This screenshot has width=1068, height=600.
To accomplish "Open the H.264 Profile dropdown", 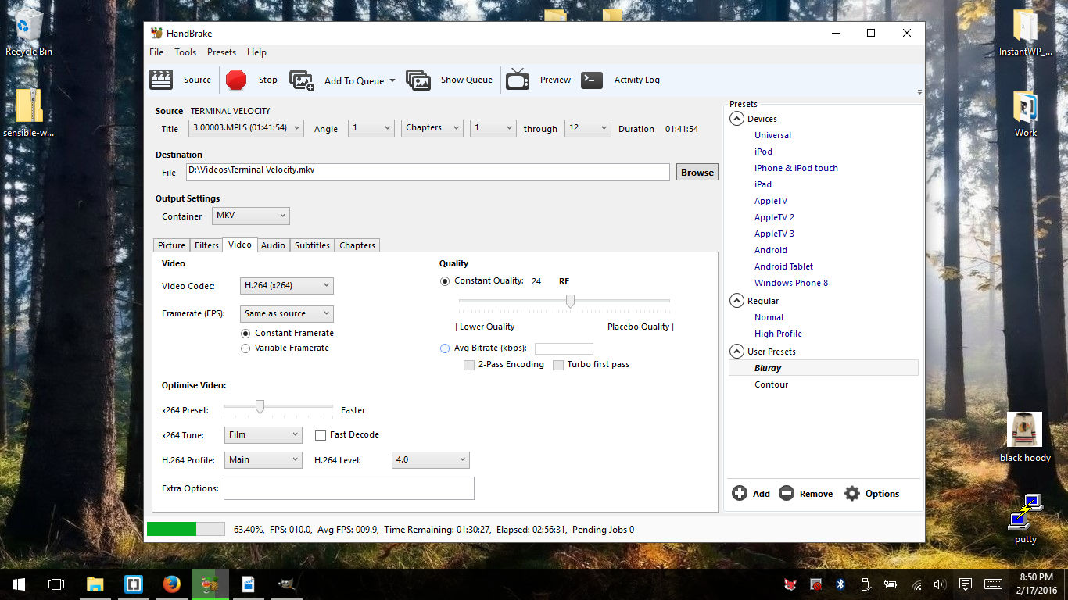I will [263, 460].
